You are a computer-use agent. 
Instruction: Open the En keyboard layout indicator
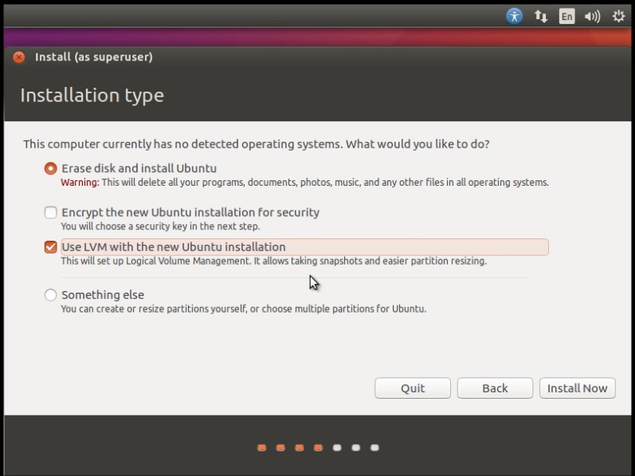click(566, 16)
